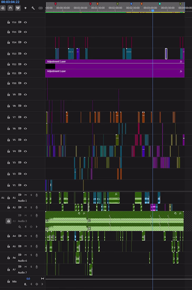Toggle sync lock on A5
This screenshot has width=192, height=290.
point(20,246)
